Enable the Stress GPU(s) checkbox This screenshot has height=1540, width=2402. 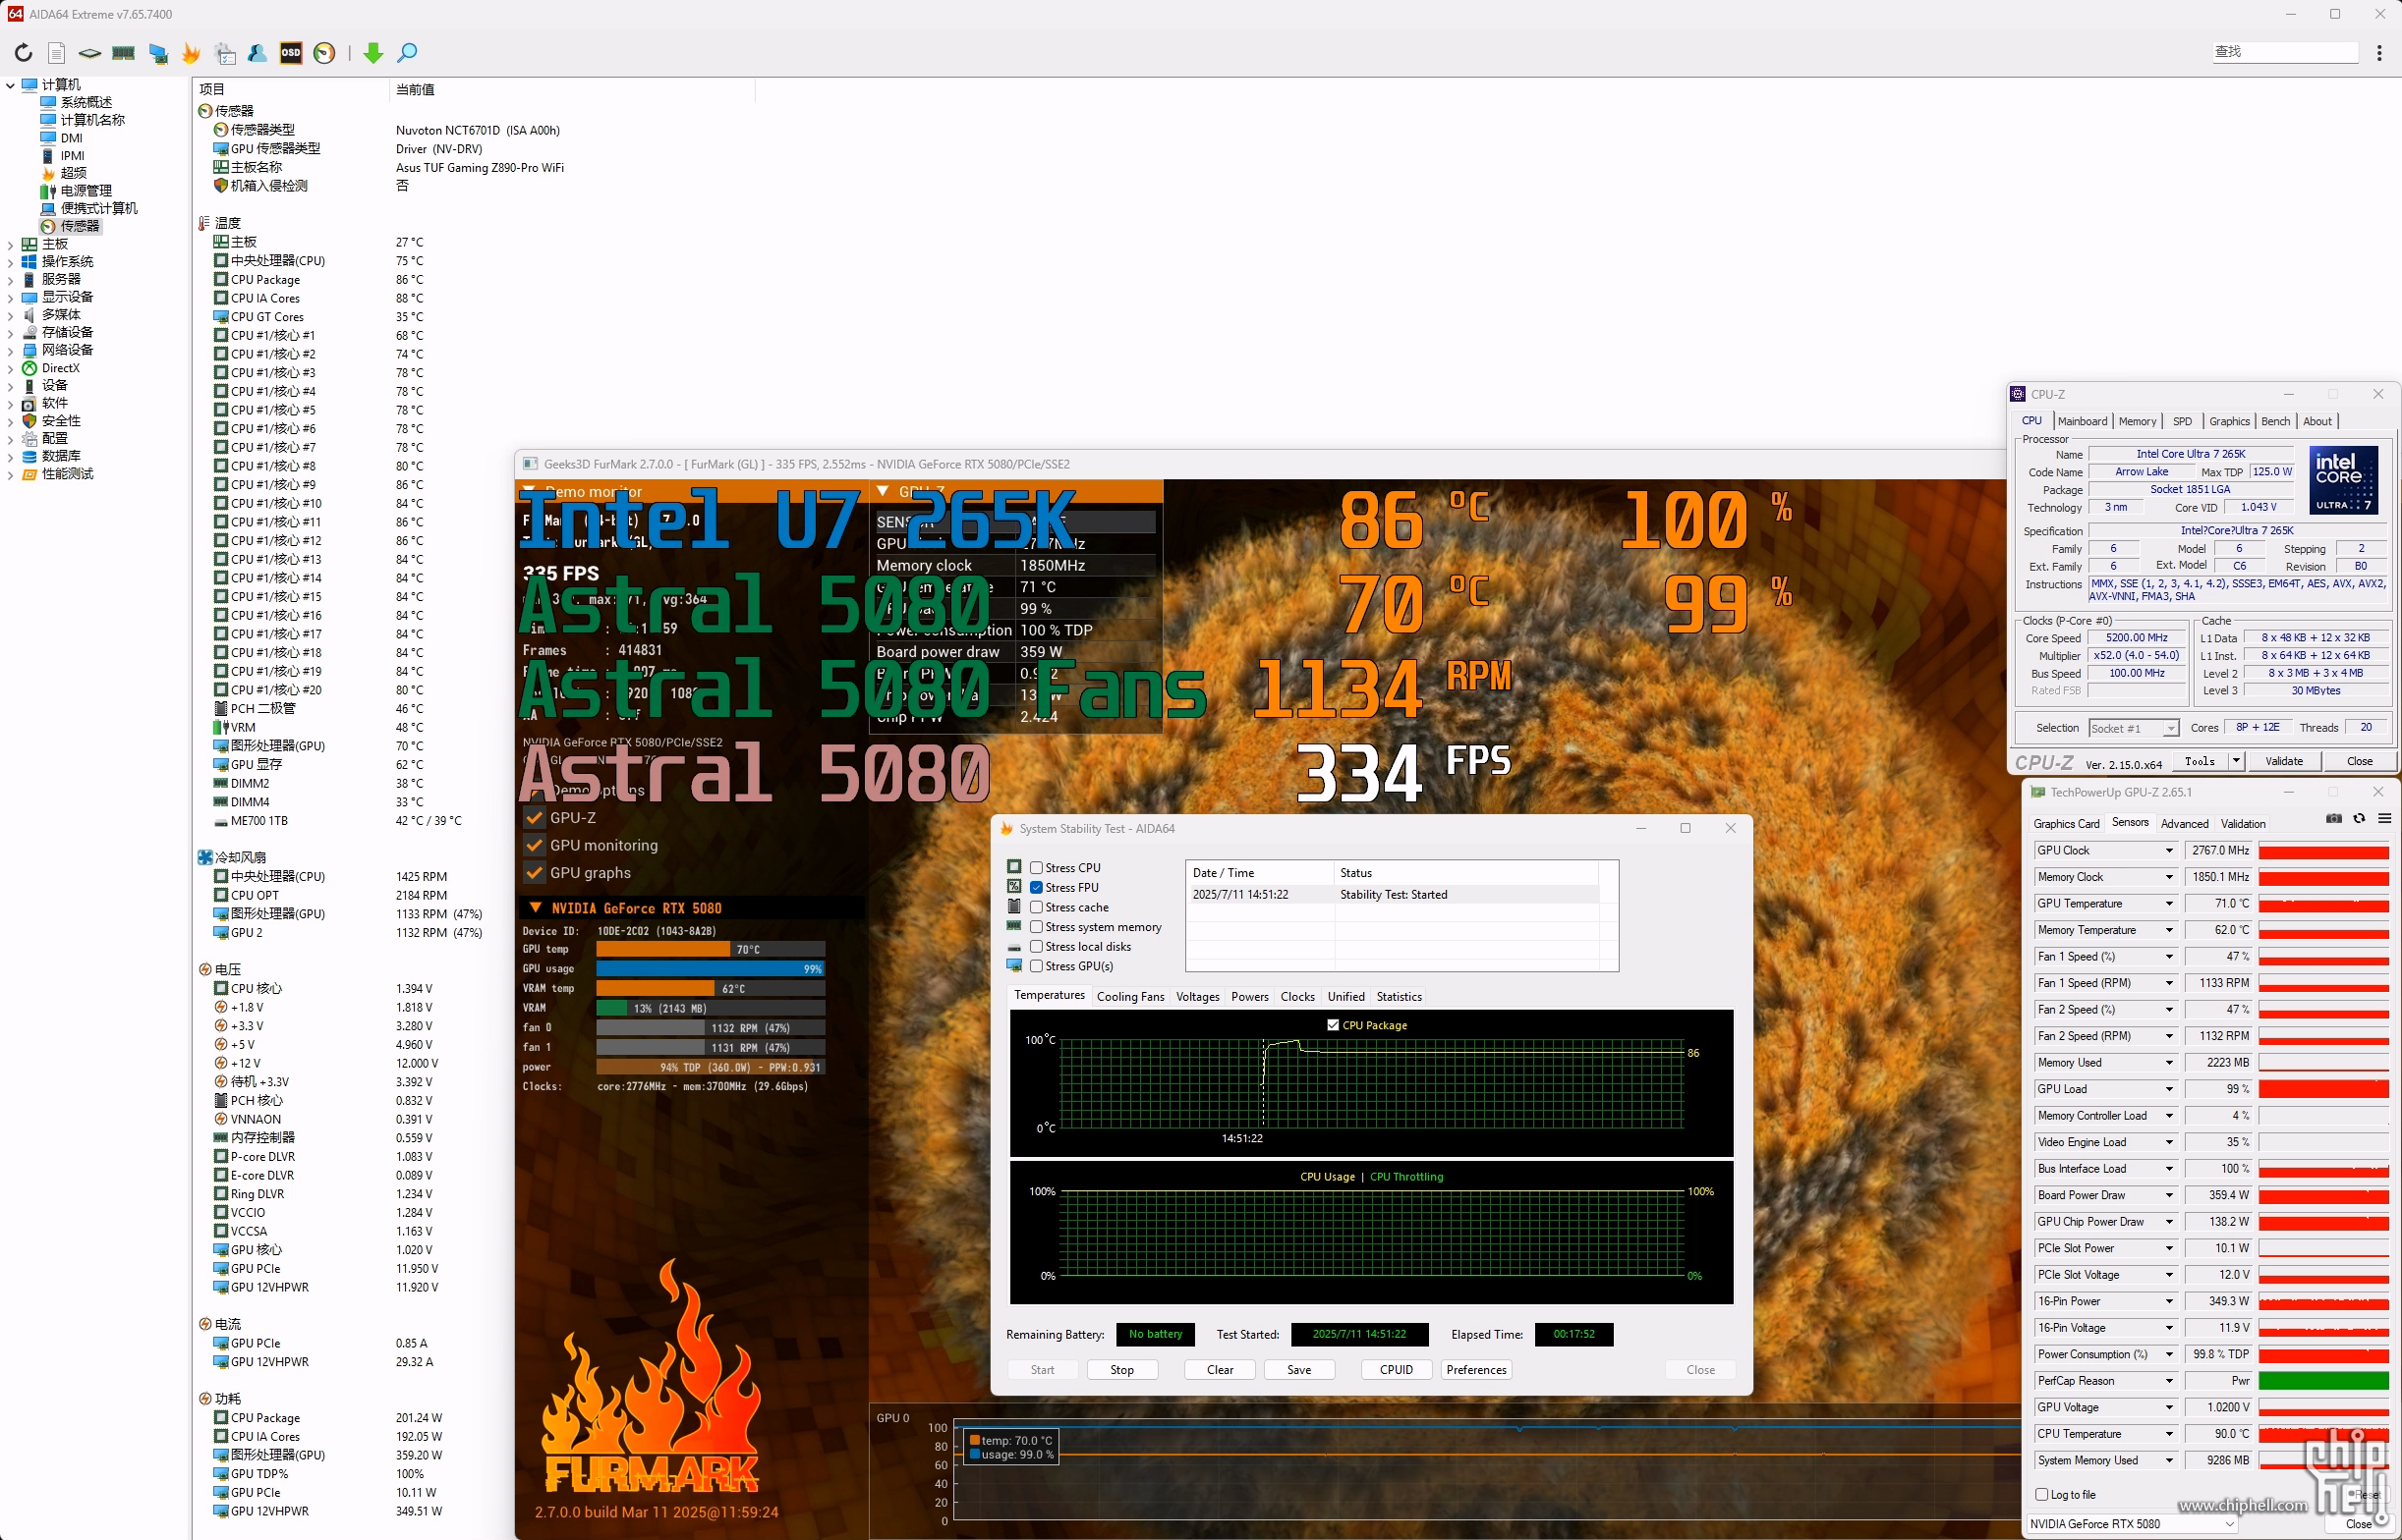click(x=1037, y=966)
